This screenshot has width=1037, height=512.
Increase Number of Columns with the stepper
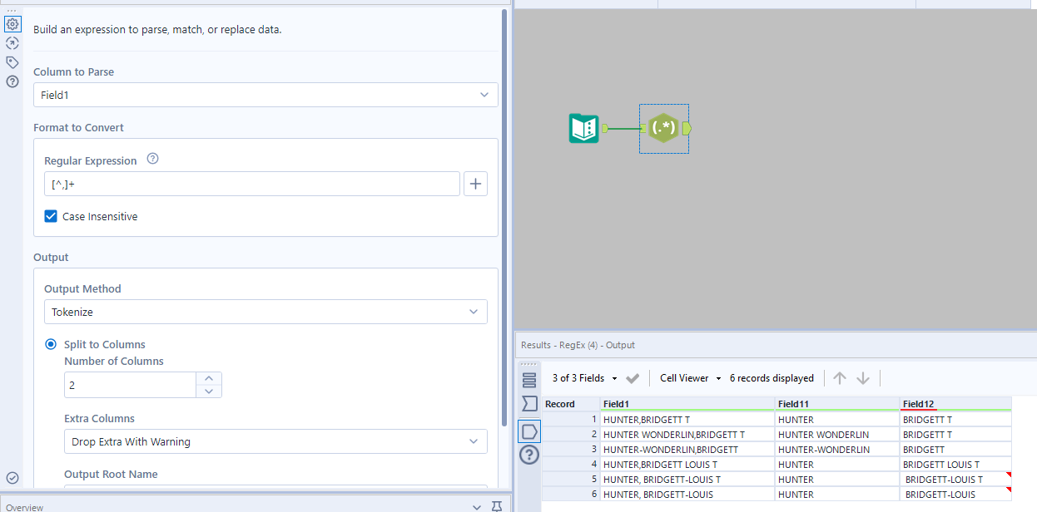coord(209,378)
